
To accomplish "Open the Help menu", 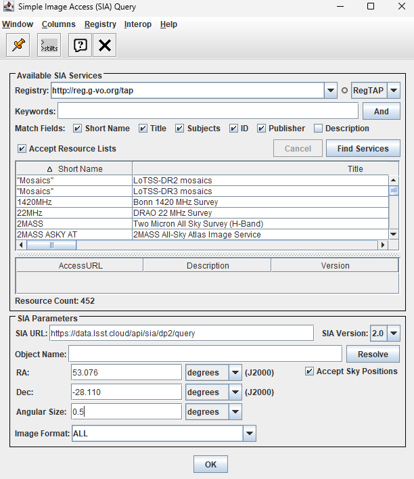I will point(168,24).
